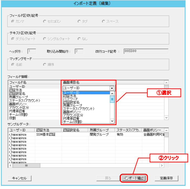190x189 pixels.
Task: Choose ステータス(アカウント) in dropdown list
Action: tap(86, 109)
